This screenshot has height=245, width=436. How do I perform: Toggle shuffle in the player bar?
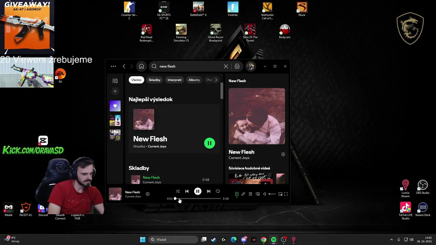pos(177,191)
